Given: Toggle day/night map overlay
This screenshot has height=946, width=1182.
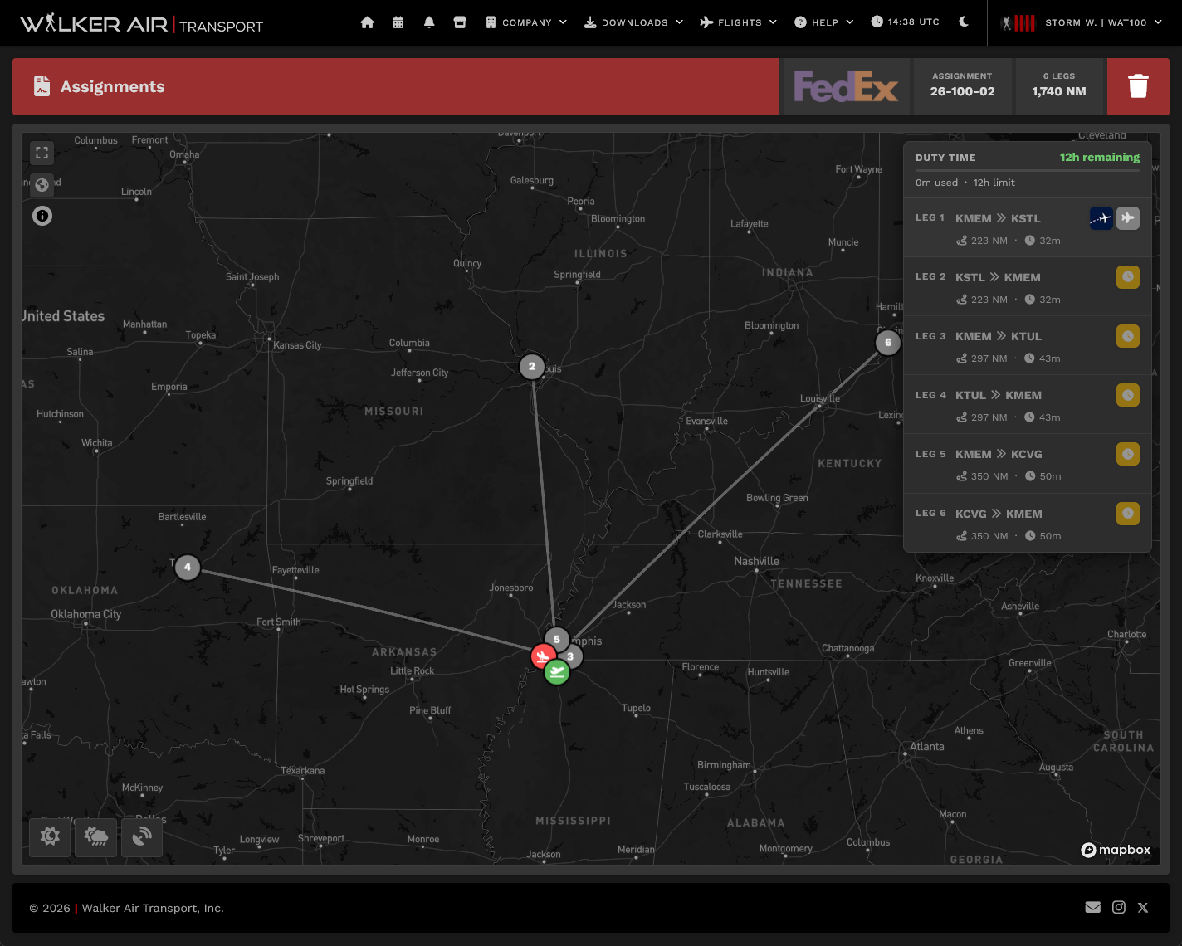Looking at the screenshot, I should (x=50, y=836).
